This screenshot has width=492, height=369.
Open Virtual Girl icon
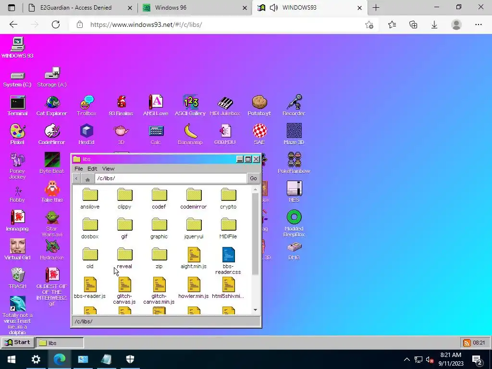[x=17, y=250]
